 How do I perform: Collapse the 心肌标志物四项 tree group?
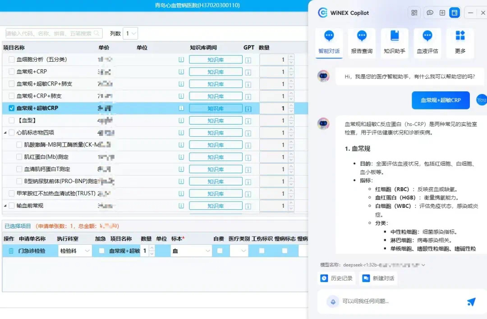point(5,133)
